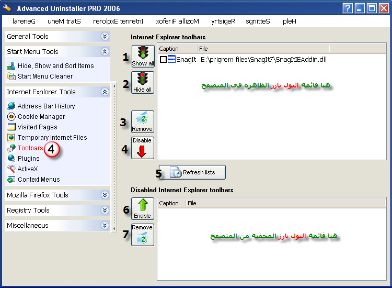Open the Help menu (pleH)
The width and height of the screenshot is (392, 288).
(x=290, y=21)
